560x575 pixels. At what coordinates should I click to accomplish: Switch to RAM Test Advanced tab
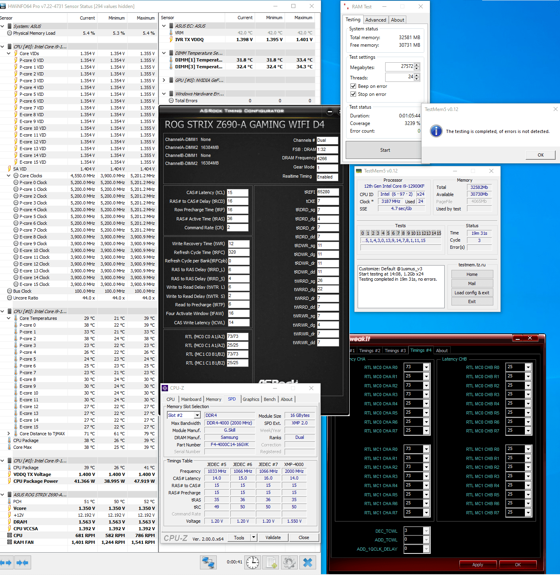(x=376, y=20)
